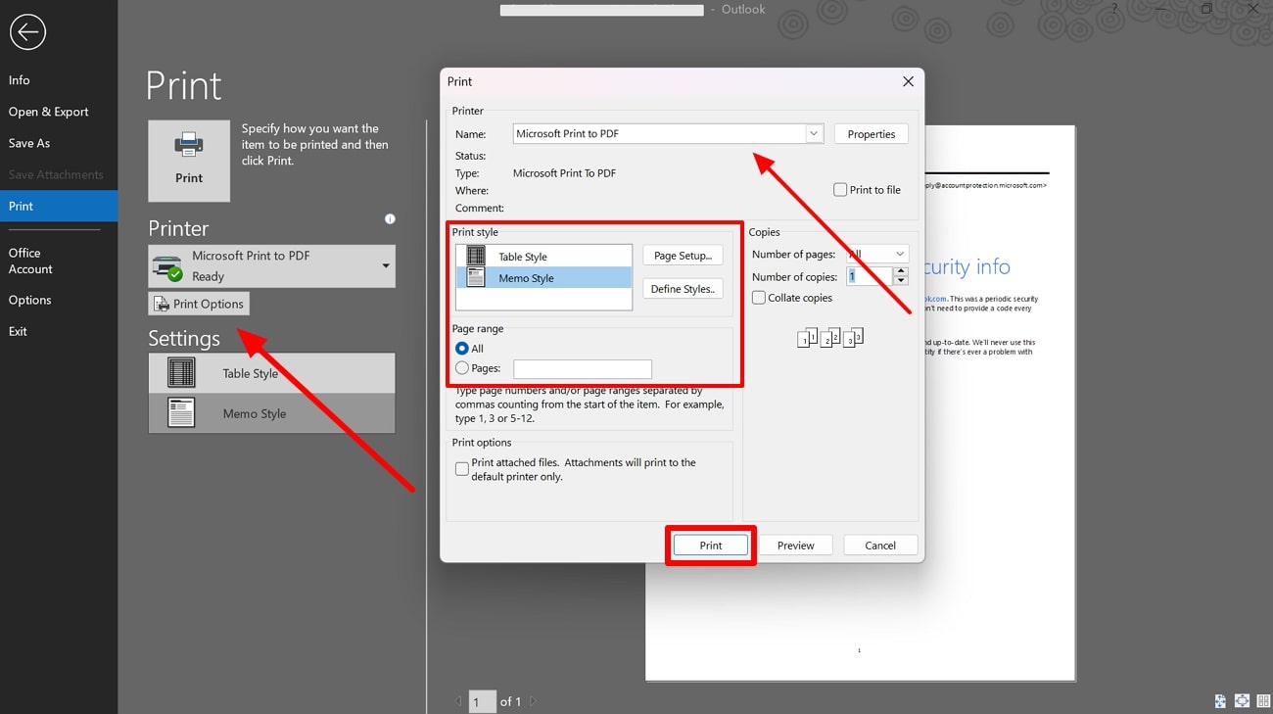Click the Help question mark in title bar

1114,9
